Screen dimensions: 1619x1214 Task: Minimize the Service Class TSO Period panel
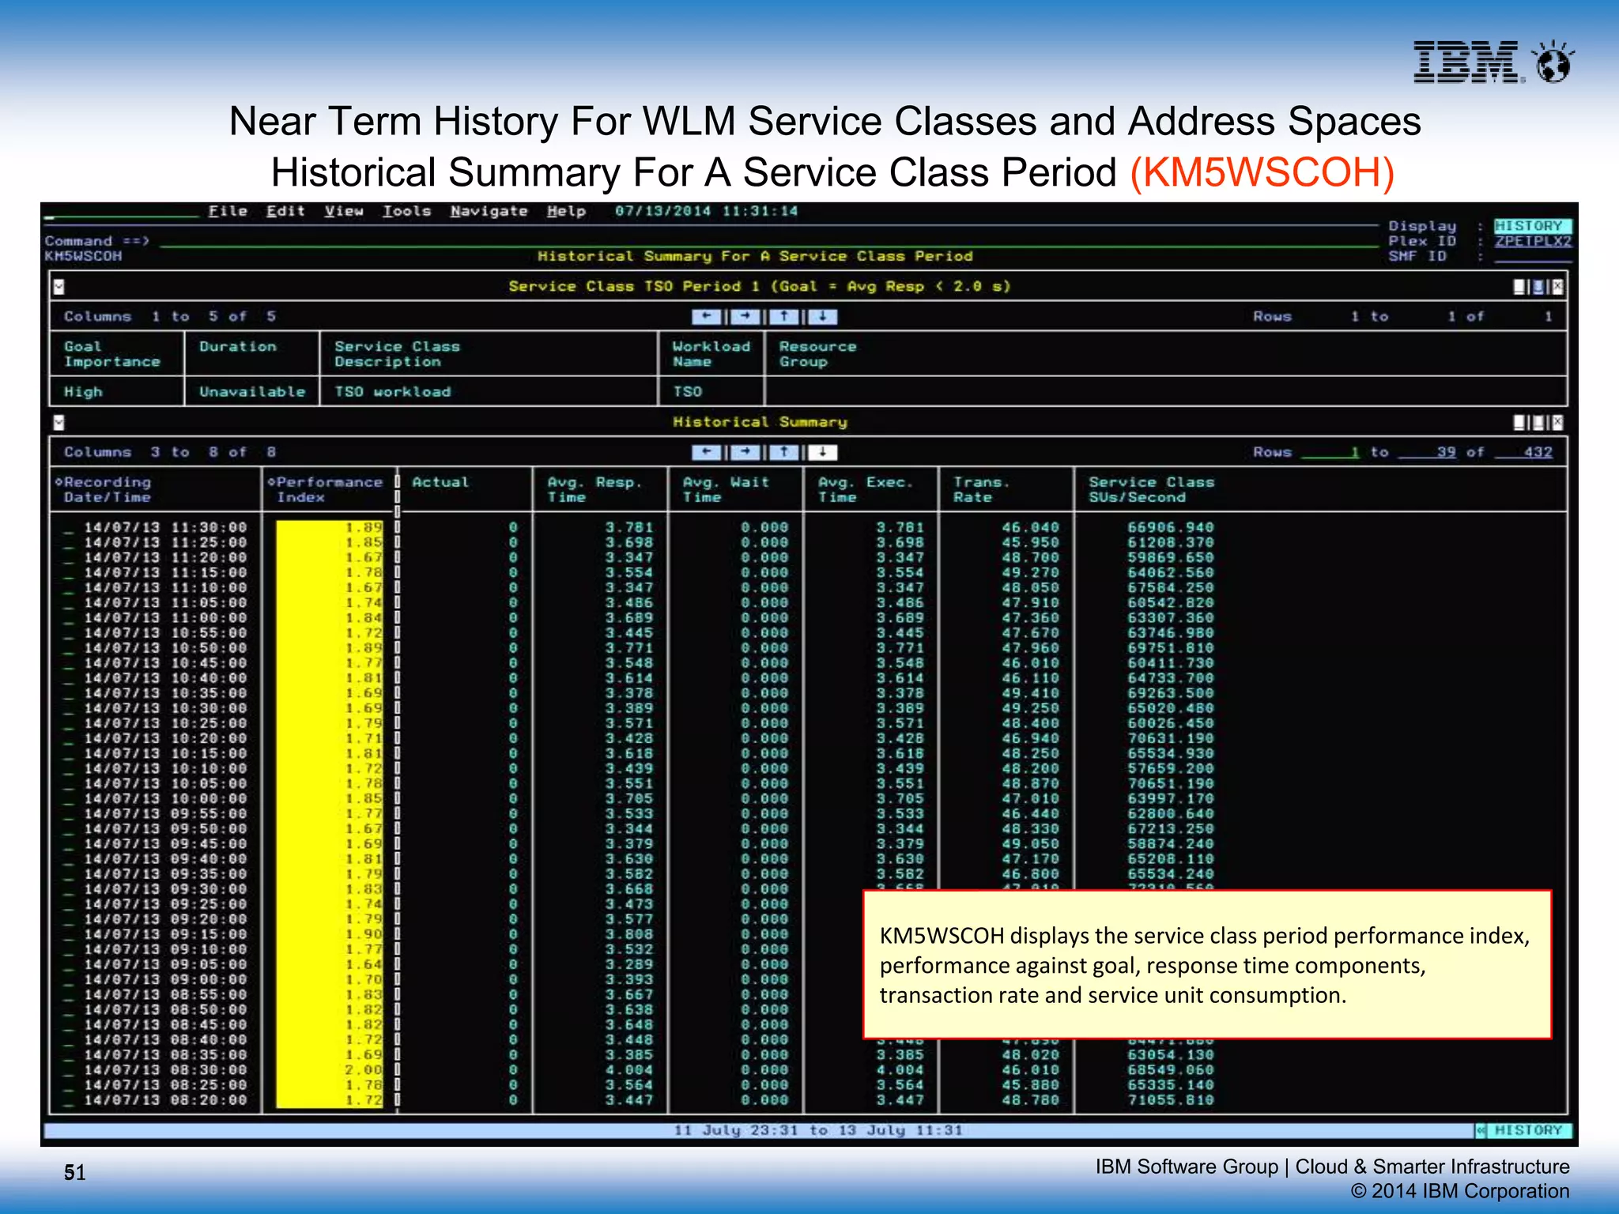pos(1519,287)
